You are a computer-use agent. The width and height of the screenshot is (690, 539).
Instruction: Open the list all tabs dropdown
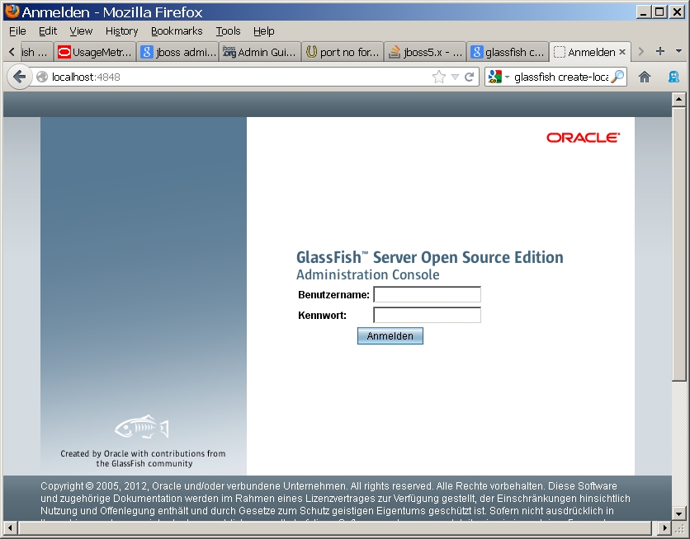[x=679, y=51]
